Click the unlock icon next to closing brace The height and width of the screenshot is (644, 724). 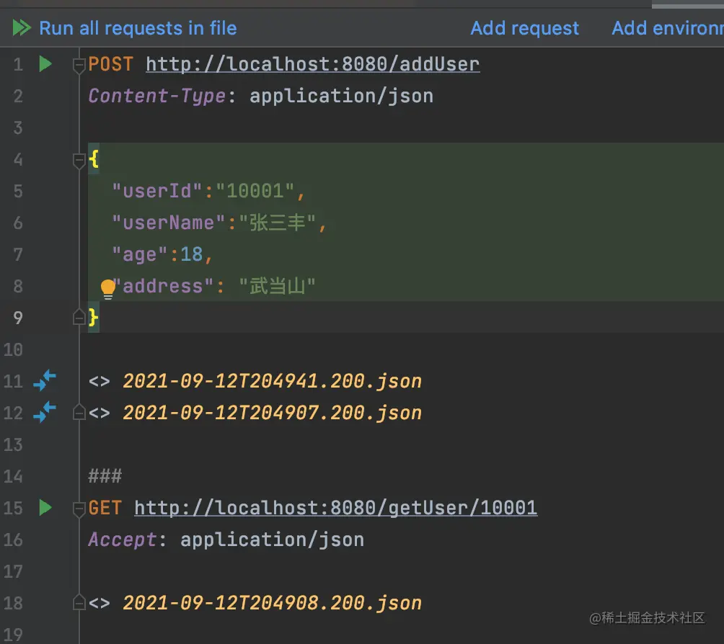[79, 316]
